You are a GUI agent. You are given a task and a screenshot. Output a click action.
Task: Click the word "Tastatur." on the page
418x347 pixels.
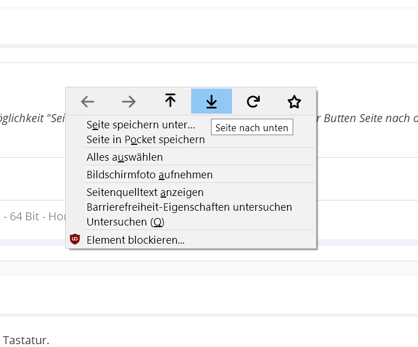coord(26,340)
